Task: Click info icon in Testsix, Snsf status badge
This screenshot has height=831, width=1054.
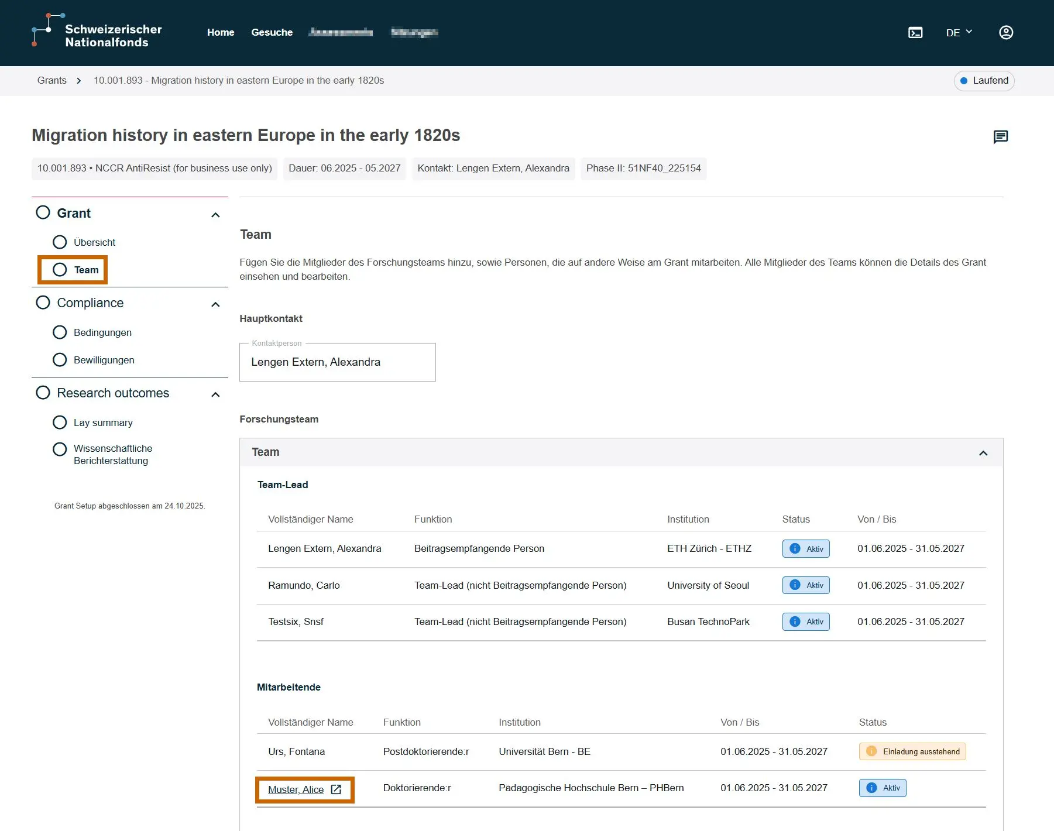Action: 795,621
